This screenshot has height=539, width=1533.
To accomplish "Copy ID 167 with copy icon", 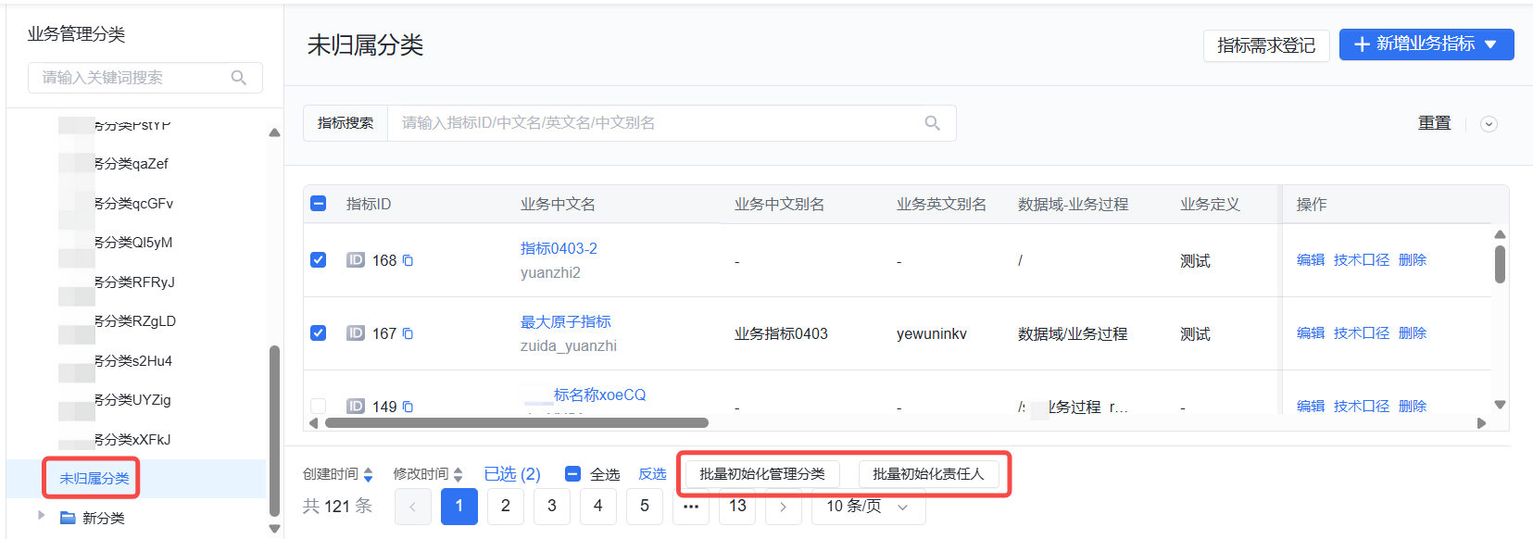I will (x=408, y=333).
